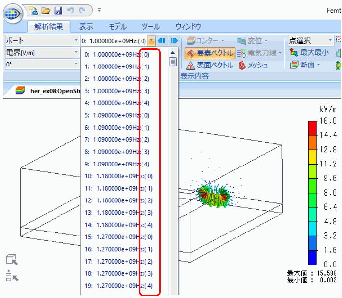Click the mode list scrollbar thumb
This screenshot has height=298, width=342.
[172, 62]
